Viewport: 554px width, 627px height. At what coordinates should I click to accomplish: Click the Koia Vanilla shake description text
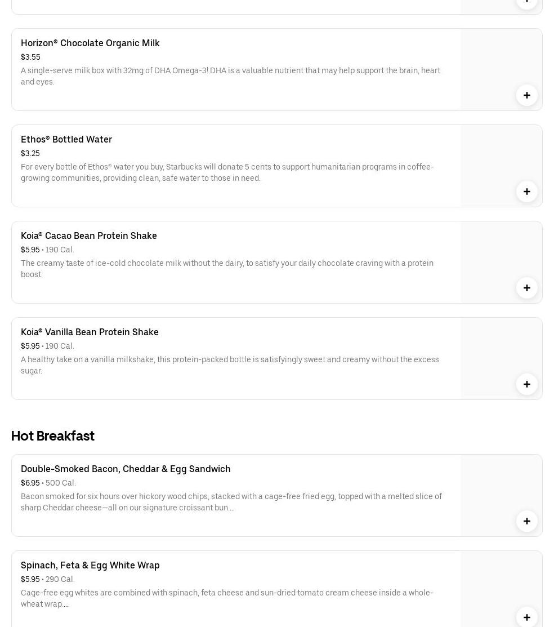230,365
